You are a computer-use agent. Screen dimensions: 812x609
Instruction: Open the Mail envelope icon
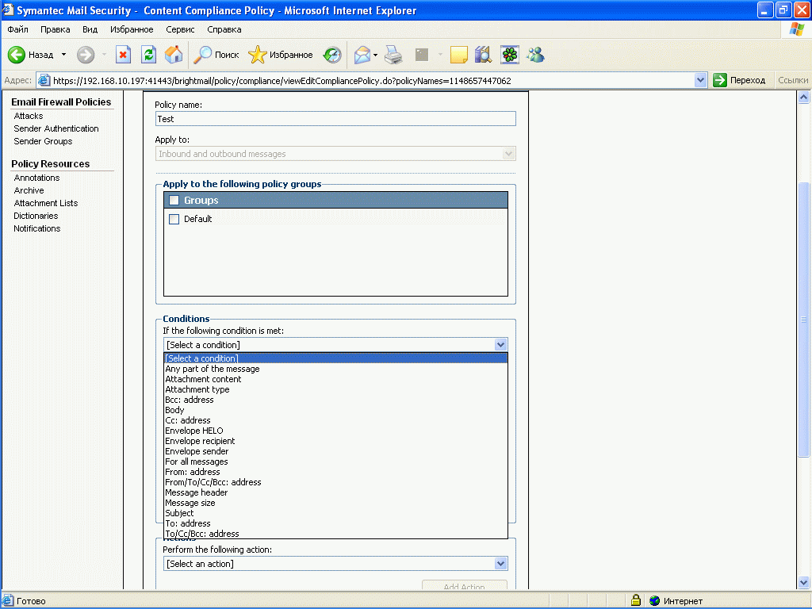point(362,55)
